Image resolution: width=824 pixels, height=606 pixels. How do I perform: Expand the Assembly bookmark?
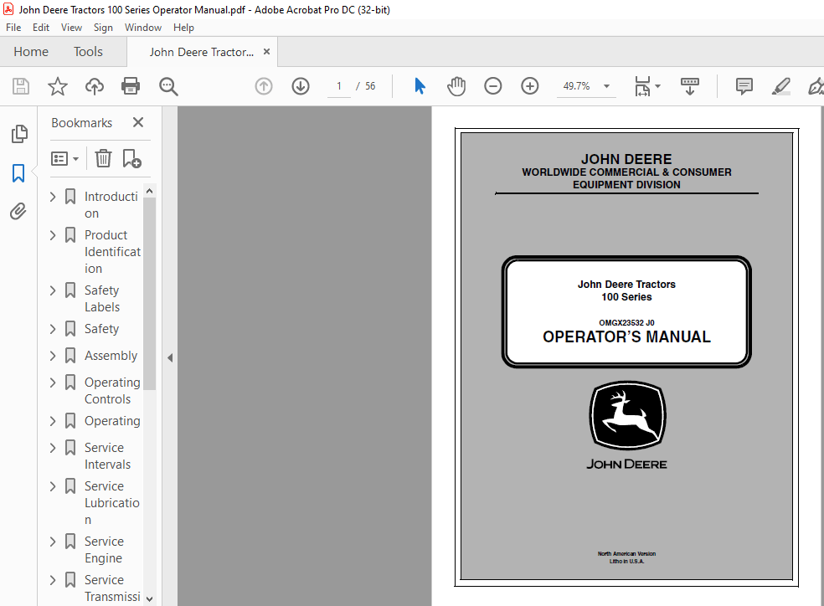(x=53, y=356)
